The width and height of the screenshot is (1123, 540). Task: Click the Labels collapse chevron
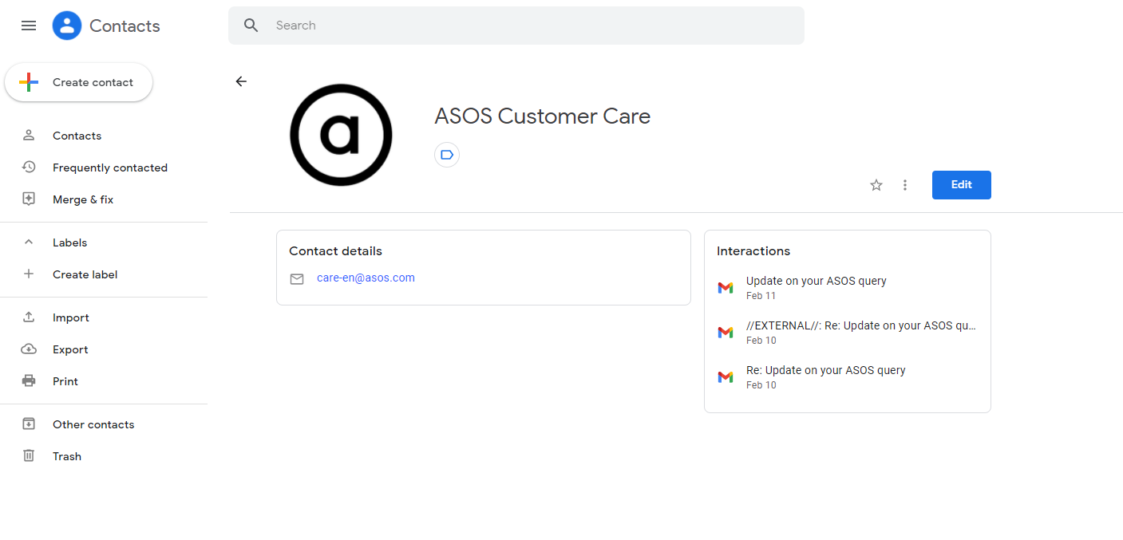[x=29, y=242]
